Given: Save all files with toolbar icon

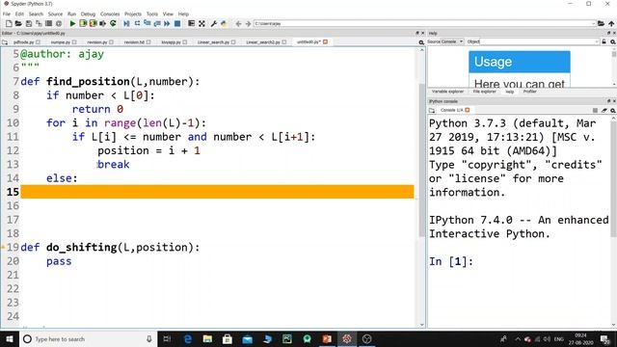Looking at the screenshot, I should 39,23.
